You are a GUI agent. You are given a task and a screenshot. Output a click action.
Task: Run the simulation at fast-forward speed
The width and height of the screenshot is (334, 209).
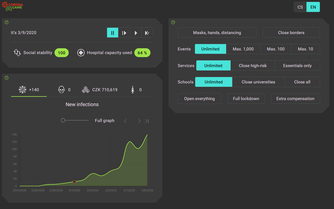[147, 33]
